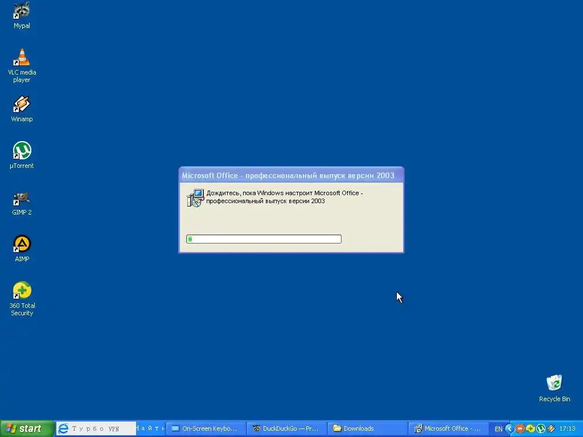Select the VLC media player shortcut
This screenshot has height=437, width=583.
tap(22, 65)
